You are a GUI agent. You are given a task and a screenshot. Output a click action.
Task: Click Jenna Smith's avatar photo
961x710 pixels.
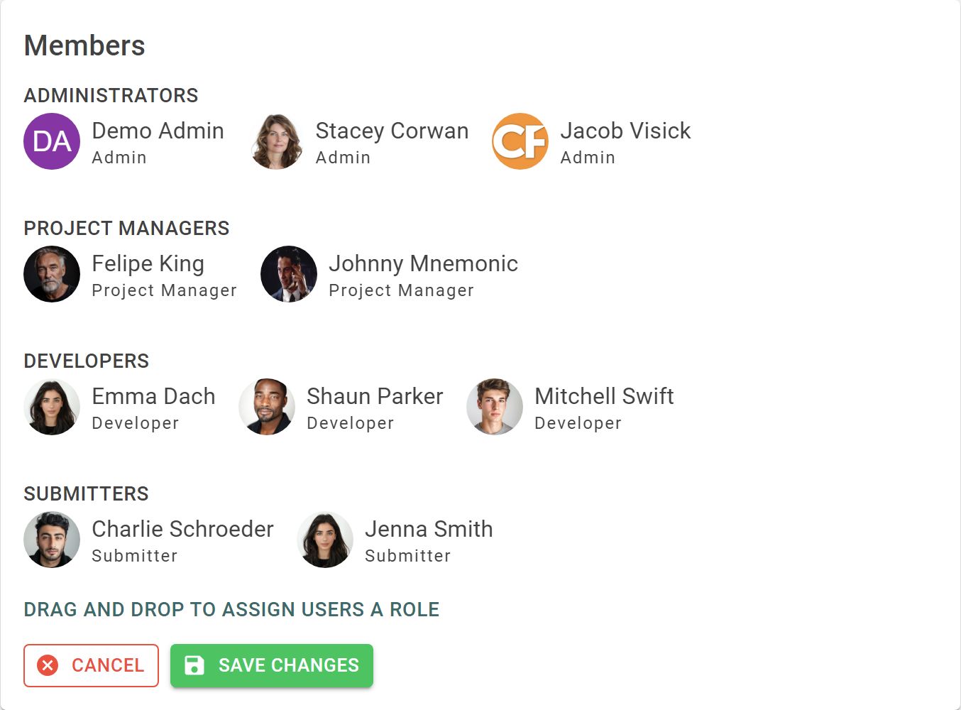(325, 540)
